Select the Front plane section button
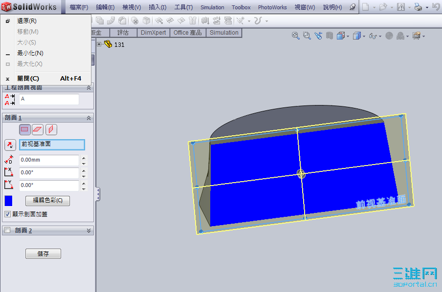 [x=25, y=129]
